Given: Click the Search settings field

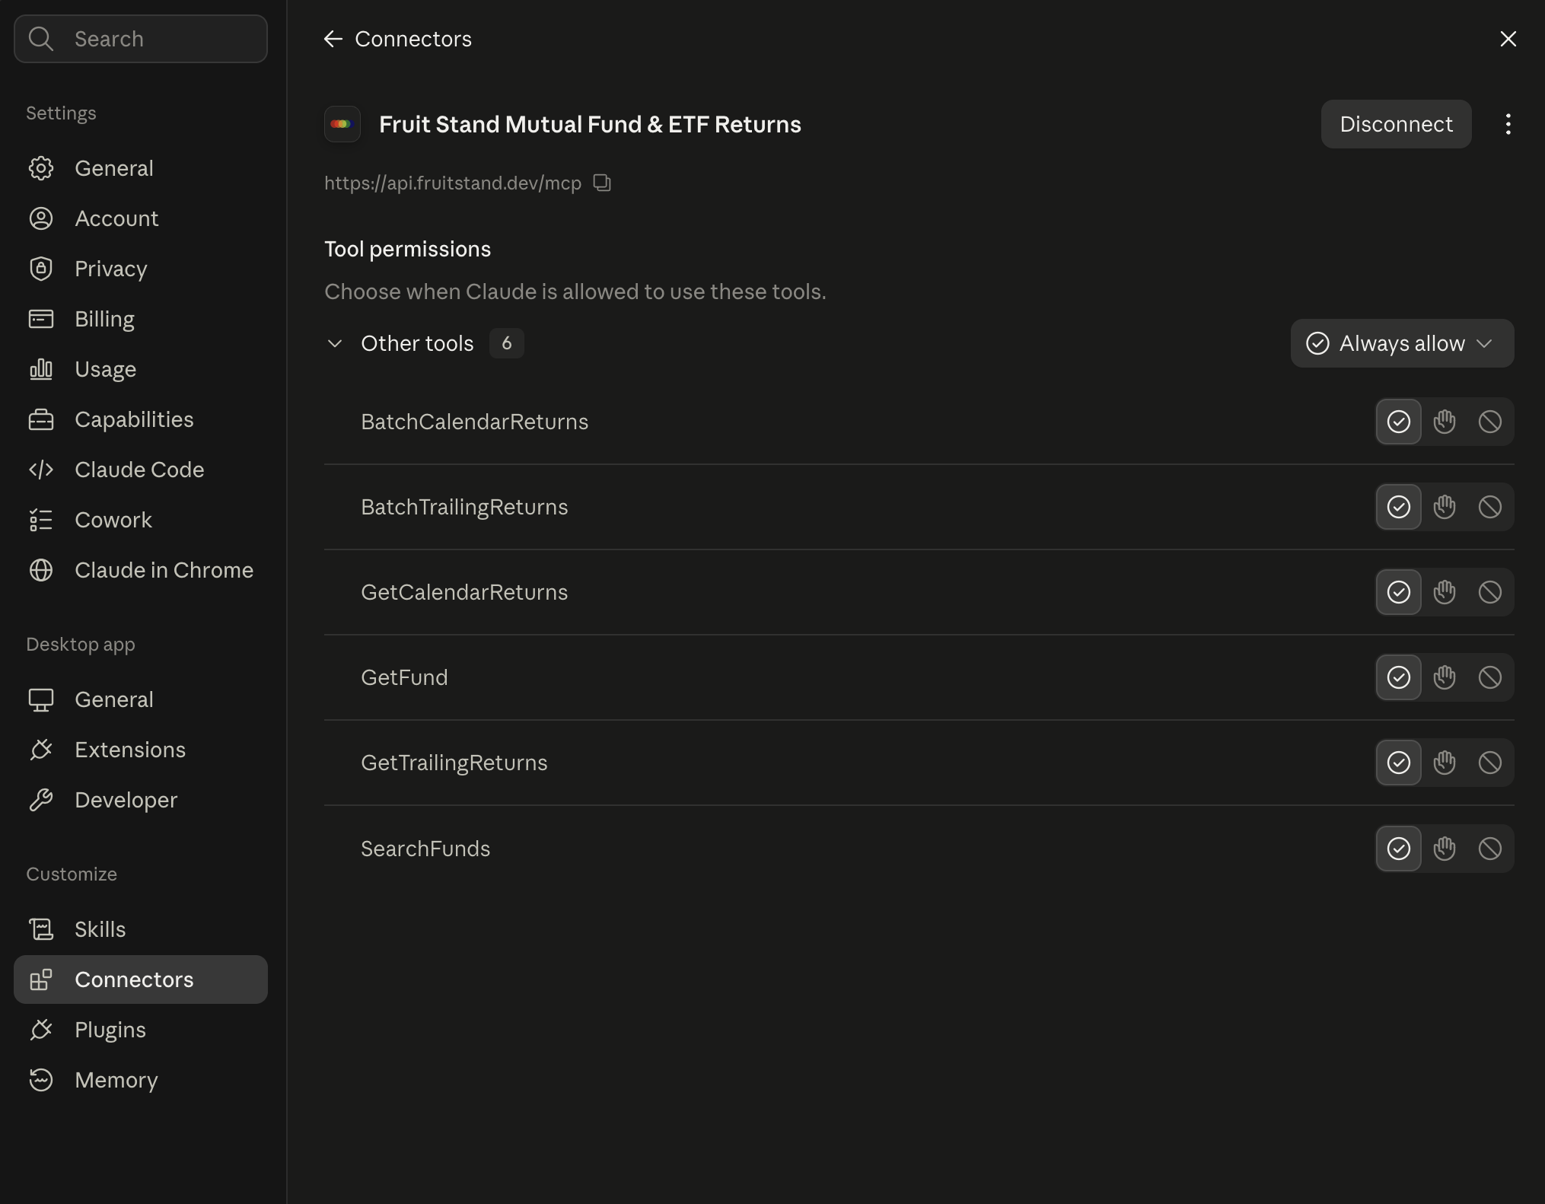Looking at the screenshot, I should click(x=141, y=39).
